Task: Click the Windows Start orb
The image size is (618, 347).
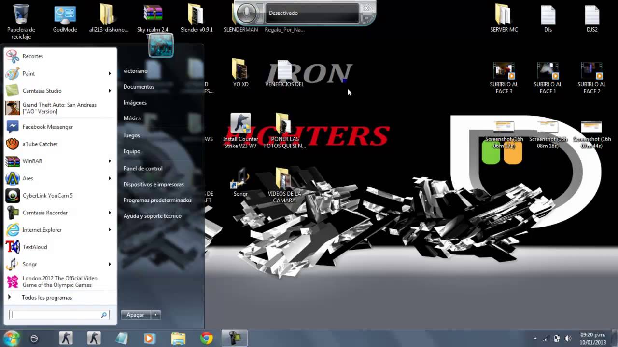Action: [x=11, y=338]
